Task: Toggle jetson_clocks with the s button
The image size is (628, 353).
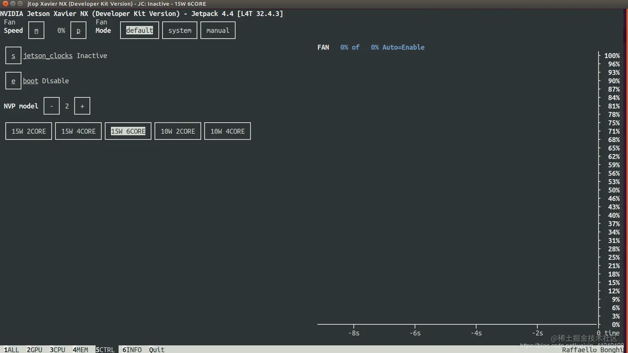Action: tap(13, 56)
